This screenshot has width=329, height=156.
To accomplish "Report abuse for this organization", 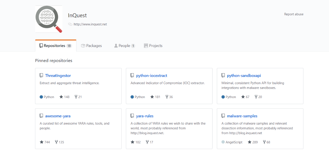I will (294, 14).
